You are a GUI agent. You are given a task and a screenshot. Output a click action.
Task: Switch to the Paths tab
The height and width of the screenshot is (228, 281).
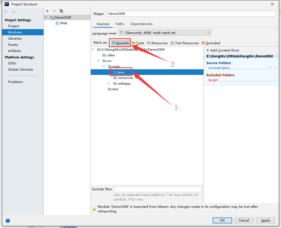pos(120,24)
